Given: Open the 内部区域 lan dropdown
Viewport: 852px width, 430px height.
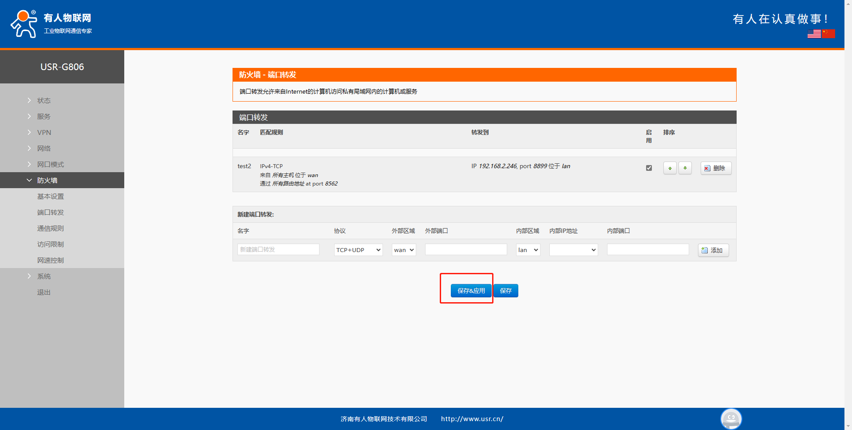Looking at the screenshot, I should click(528, 250).
